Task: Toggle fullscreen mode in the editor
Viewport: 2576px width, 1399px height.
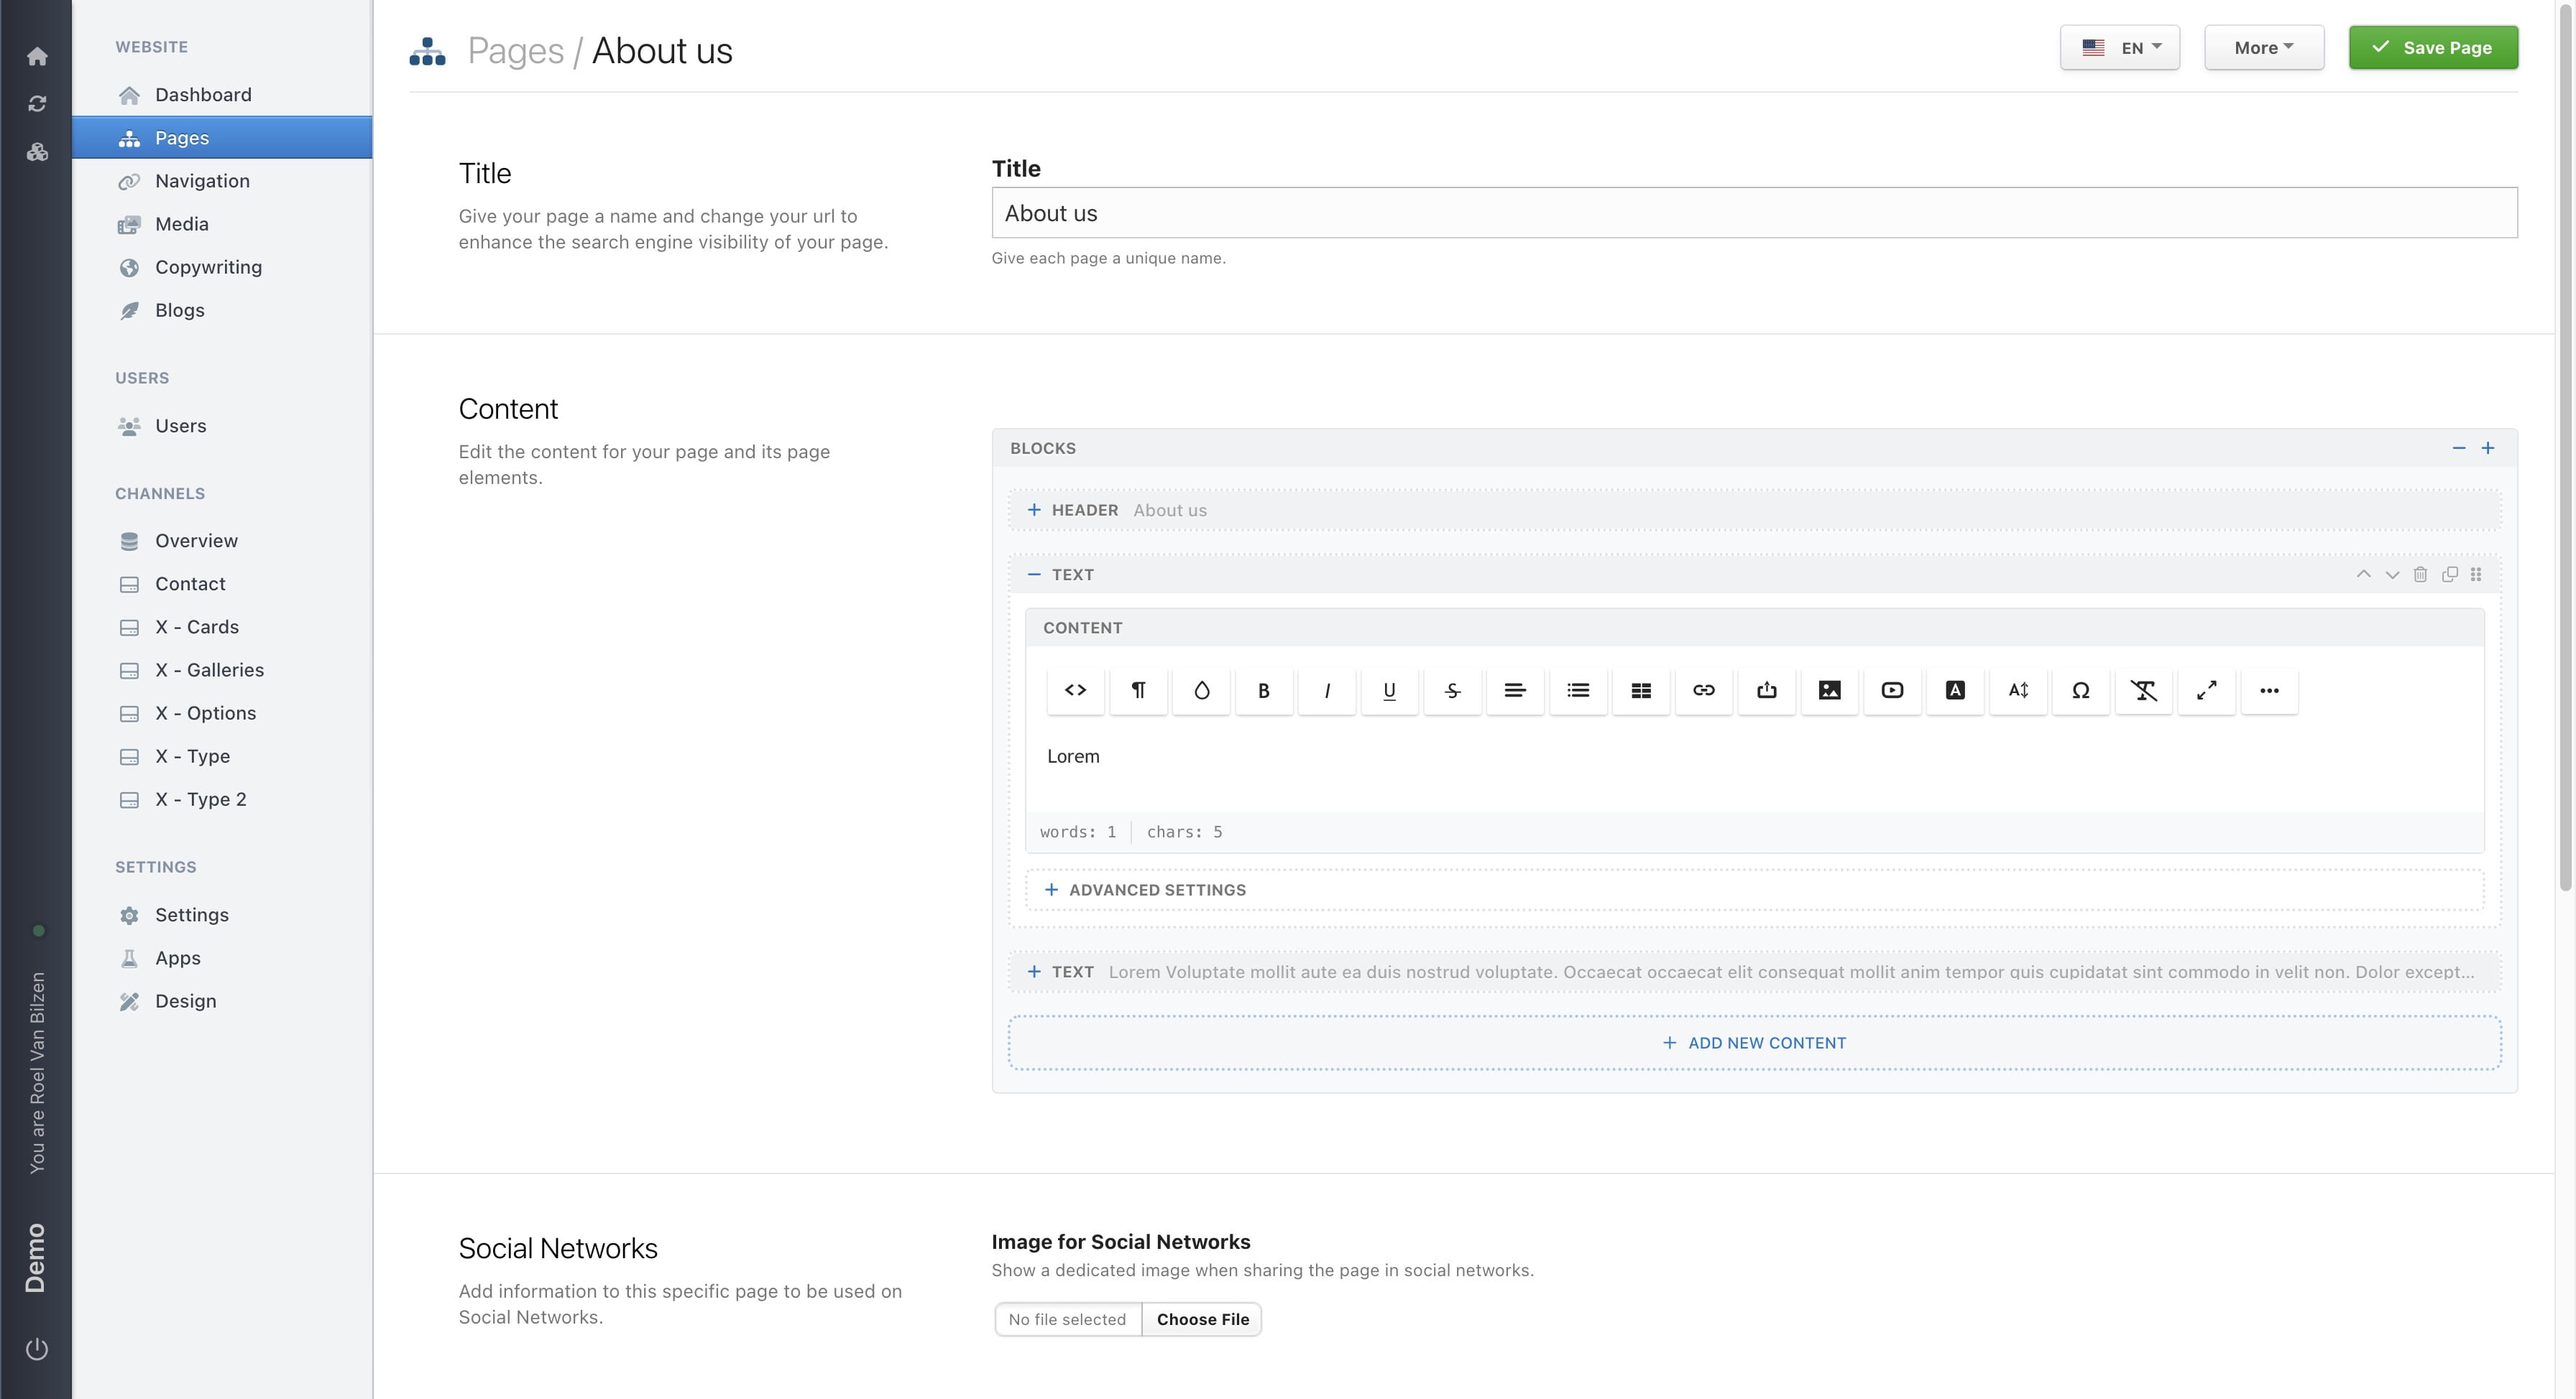Action: [x=2206, y=690]
